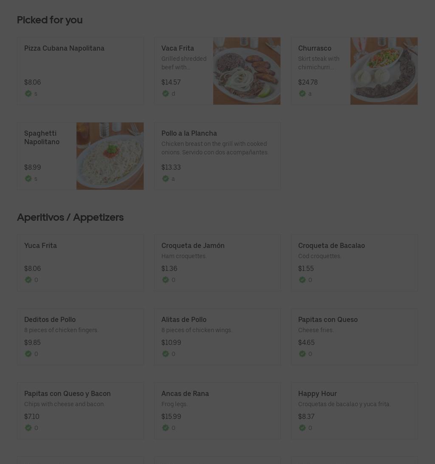This screenshot has height=464, width=435.
Task: Click the Aperitivos / Appetizers section heading
Action: coord(71,217)
